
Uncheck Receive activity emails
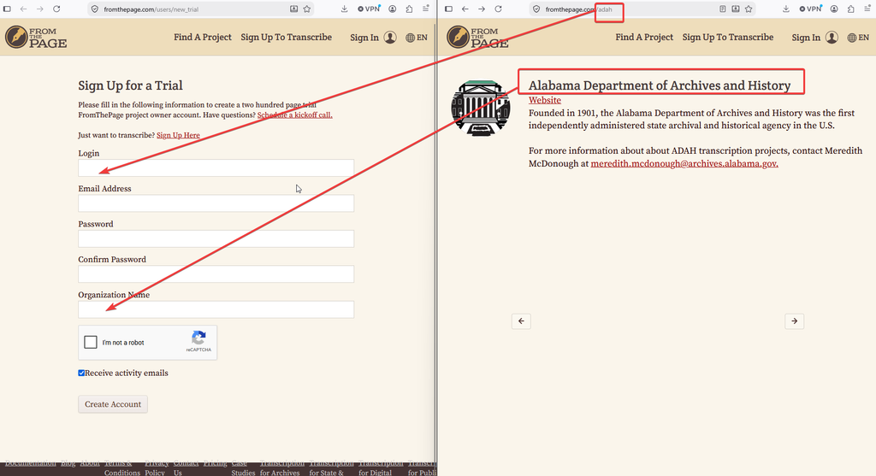coord(81,373)
